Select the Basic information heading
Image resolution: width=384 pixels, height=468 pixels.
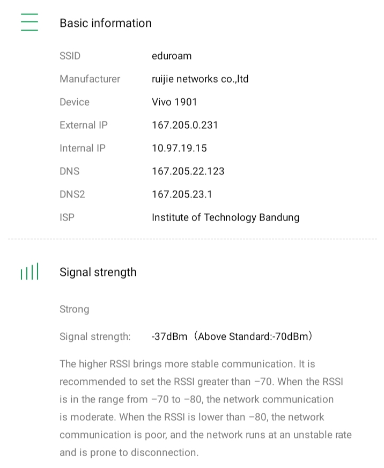(106, 23)
